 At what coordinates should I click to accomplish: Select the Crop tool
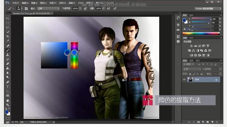pos(8,36)
